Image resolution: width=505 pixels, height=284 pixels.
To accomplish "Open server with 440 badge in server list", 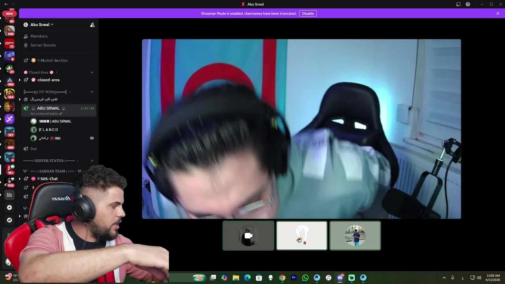I will (9, 30).
